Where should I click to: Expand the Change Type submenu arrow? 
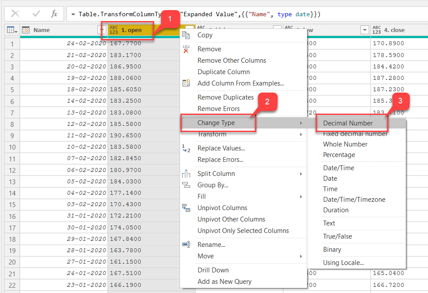pos(301,123)
